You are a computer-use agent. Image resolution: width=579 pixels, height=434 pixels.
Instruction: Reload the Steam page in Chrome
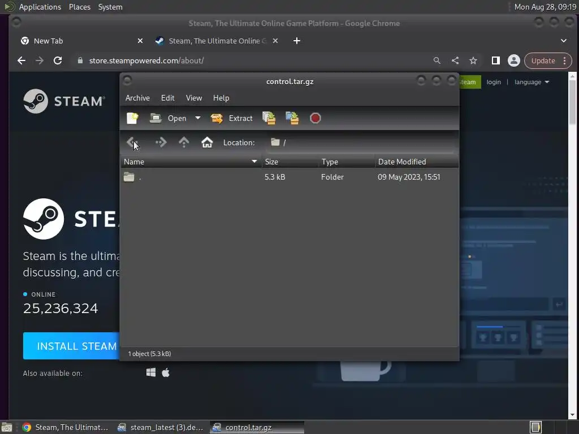(58, 60)
